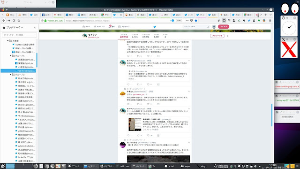Toggle the sidebar button in the toolbar
The height and width of the screenshot is (169, 300).
pos(224,21)
